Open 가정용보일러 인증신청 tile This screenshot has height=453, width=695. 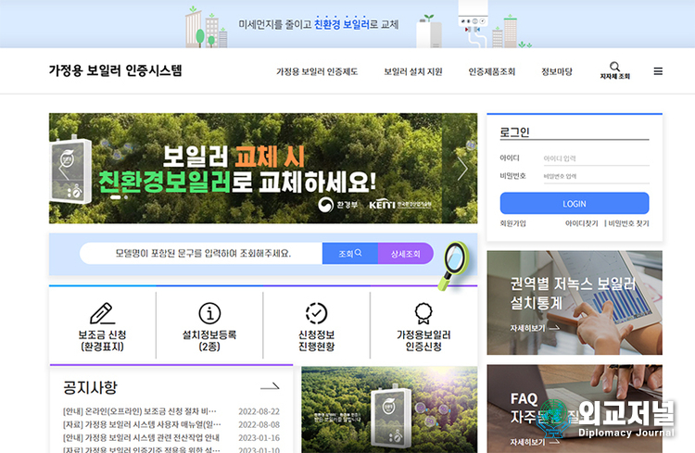coord(423,325)
